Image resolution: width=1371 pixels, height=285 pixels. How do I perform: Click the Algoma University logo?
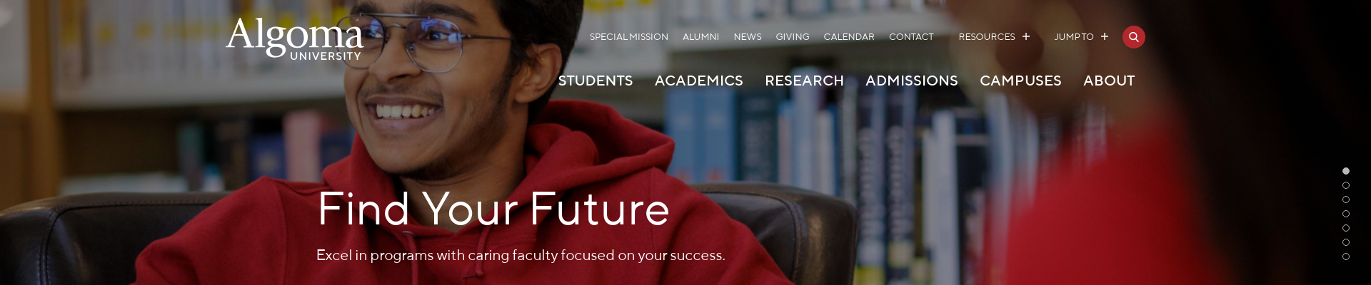point(295,39)
